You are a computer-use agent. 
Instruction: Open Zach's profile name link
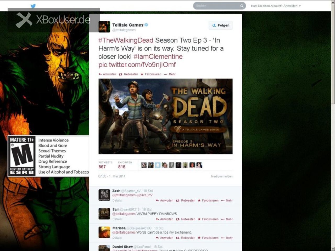click(x=116, y=191)
